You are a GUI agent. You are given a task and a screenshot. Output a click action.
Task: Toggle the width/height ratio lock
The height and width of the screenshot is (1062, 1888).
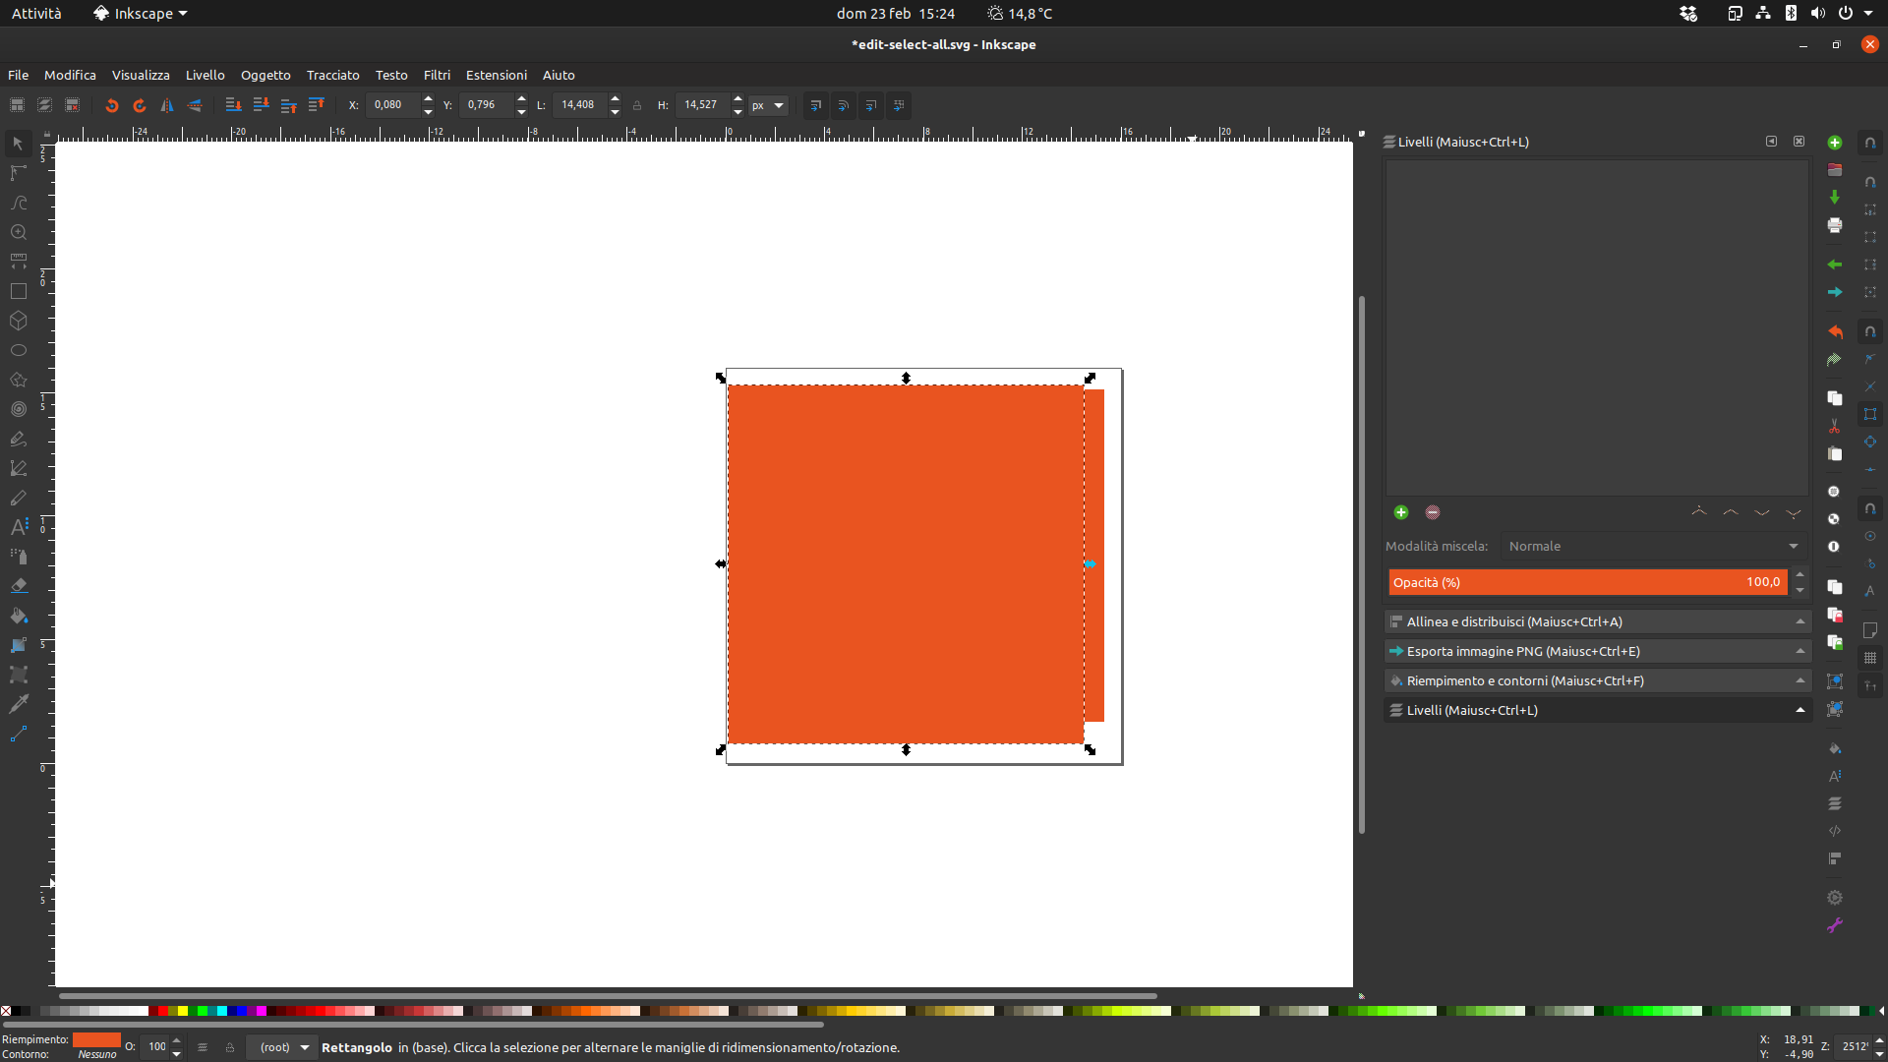coord(637,105)
